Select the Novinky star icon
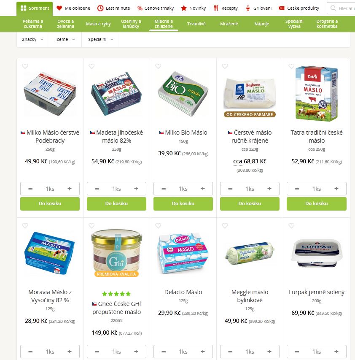 pyautogui.click(x=184, y=8)
